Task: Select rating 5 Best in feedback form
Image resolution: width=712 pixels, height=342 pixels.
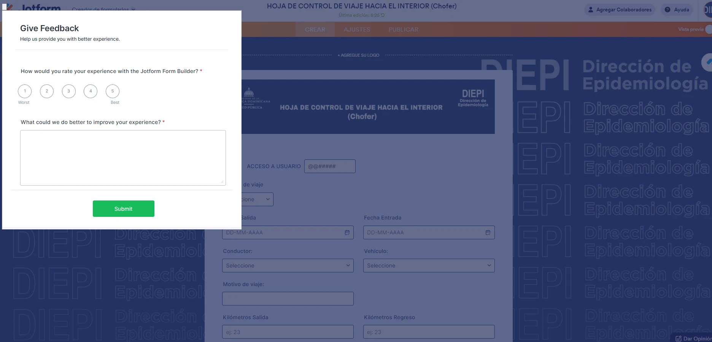Action: pos(113,91)
